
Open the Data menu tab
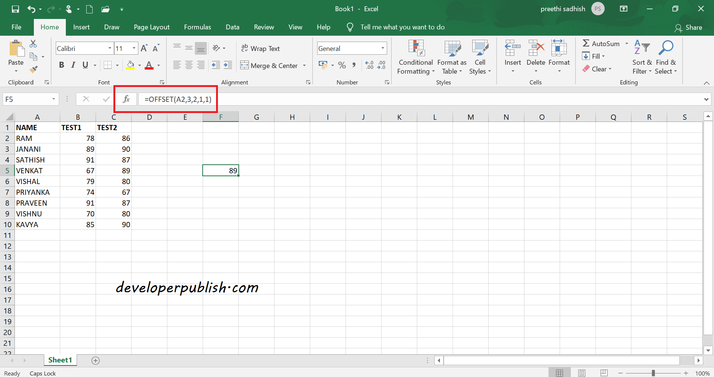tap(232, 27)
